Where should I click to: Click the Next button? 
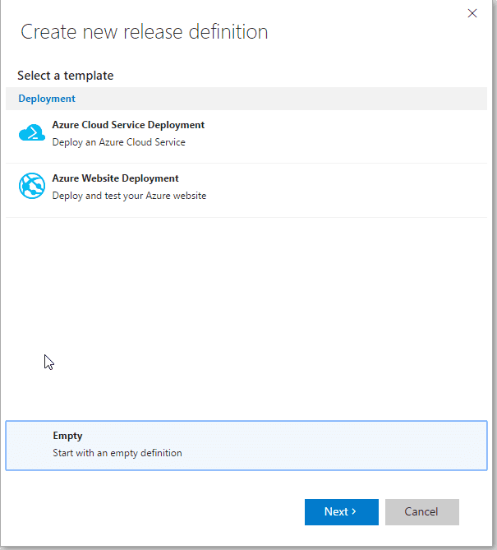coord(342,511)
